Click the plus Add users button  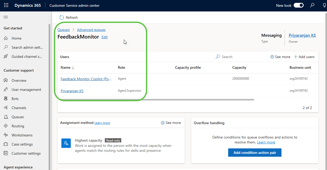pyautogui.click(x=304, y=57)
